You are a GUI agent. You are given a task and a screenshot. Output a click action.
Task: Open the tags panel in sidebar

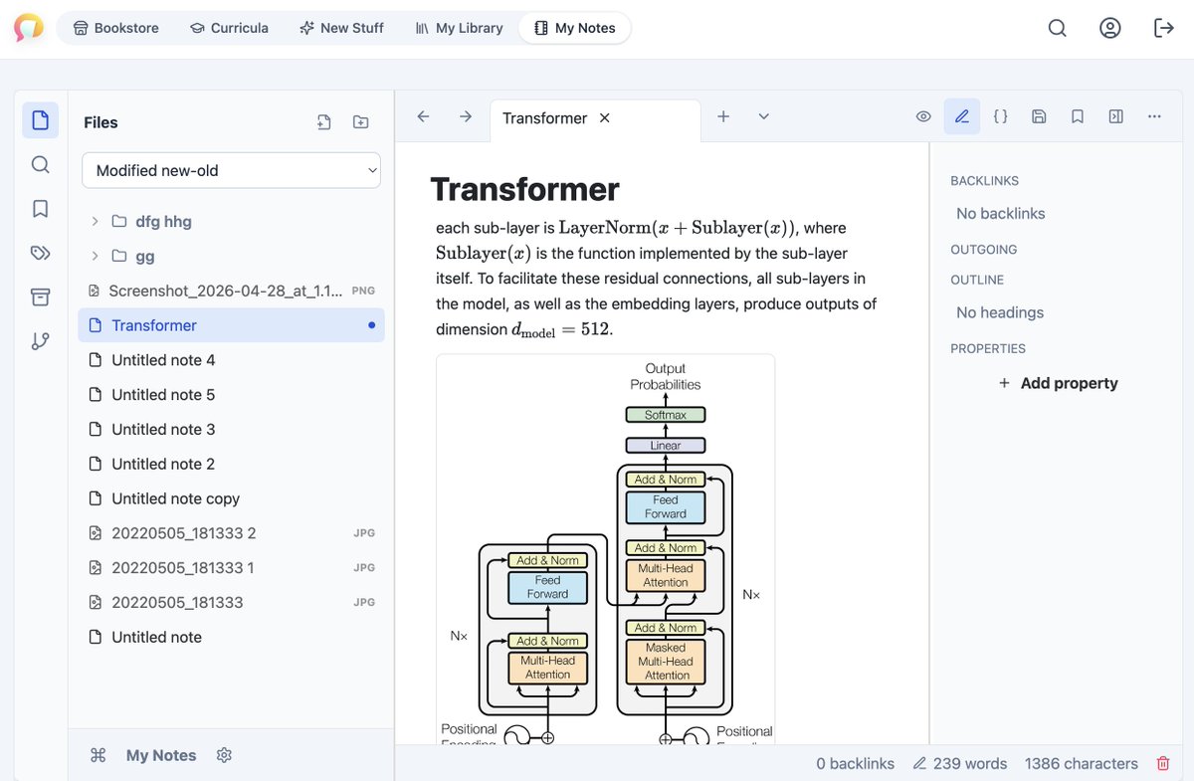pyautogui.click(x=40, y=253)
